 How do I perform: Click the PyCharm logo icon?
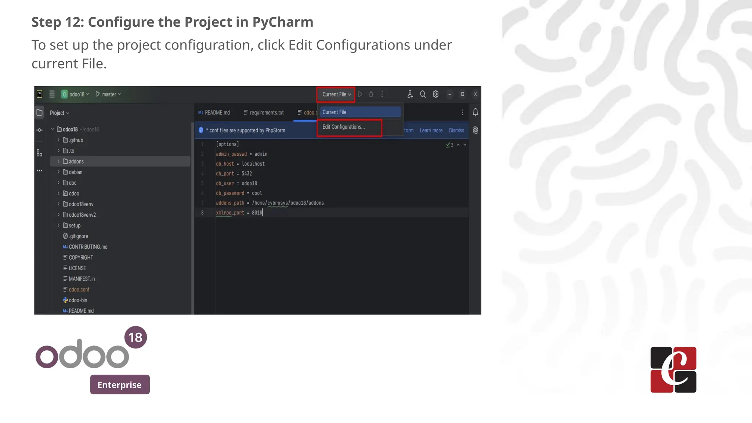(39, 94)
